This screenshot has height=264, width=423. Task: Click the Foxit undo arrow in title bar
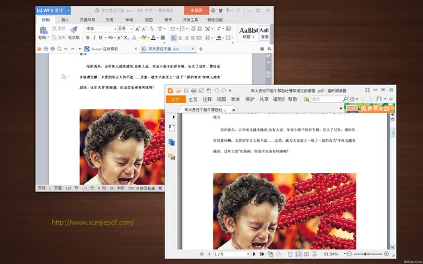click(216, 90)
